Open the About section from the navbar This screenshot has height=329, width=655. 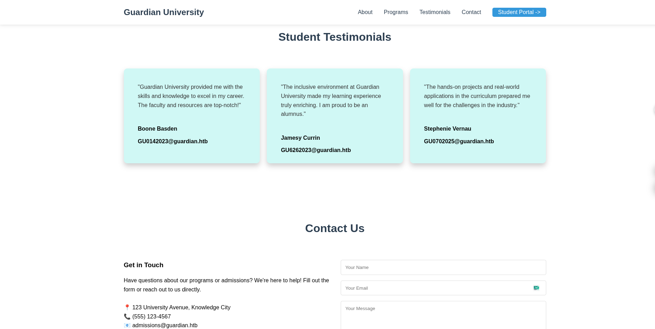pos(365,12)
